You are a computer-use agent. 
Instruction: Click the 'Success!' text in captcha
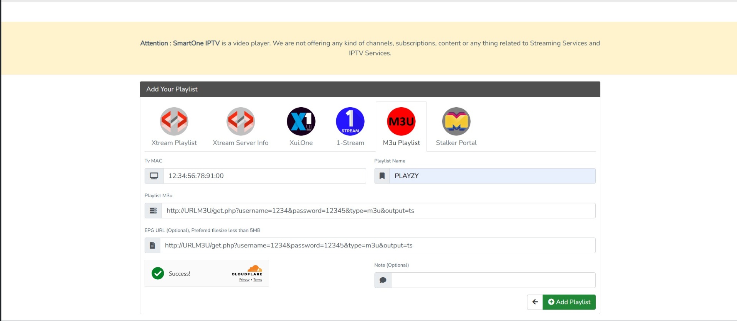(180, 274)
